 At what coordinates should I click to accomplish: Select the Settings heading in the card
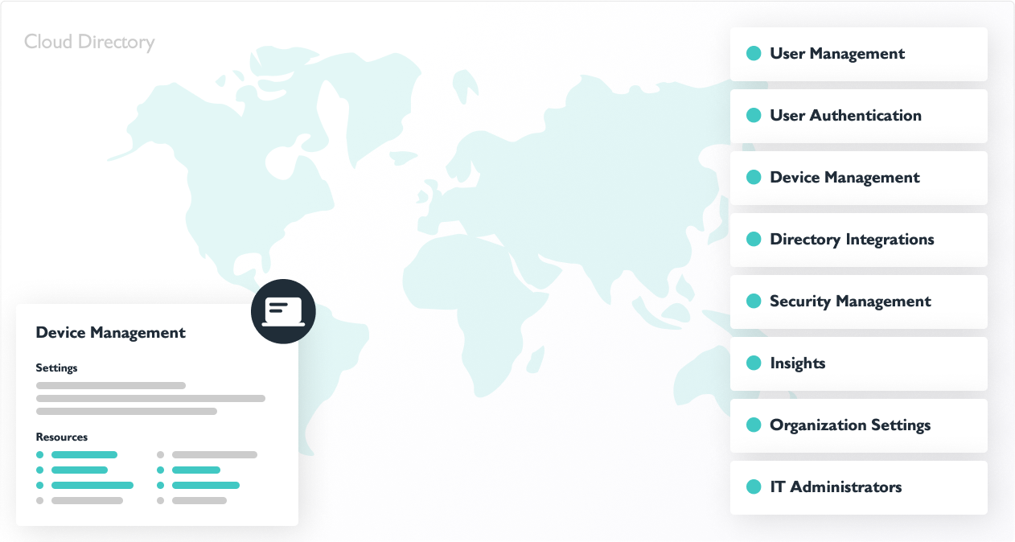[x=56, y=368]
